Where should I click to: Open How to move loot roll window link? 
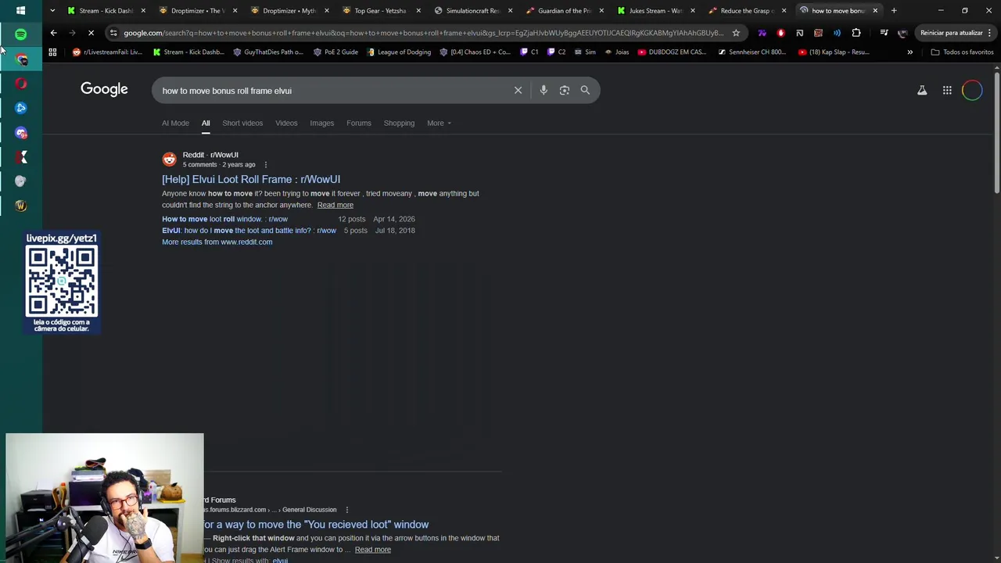click(x=224, y=219)
